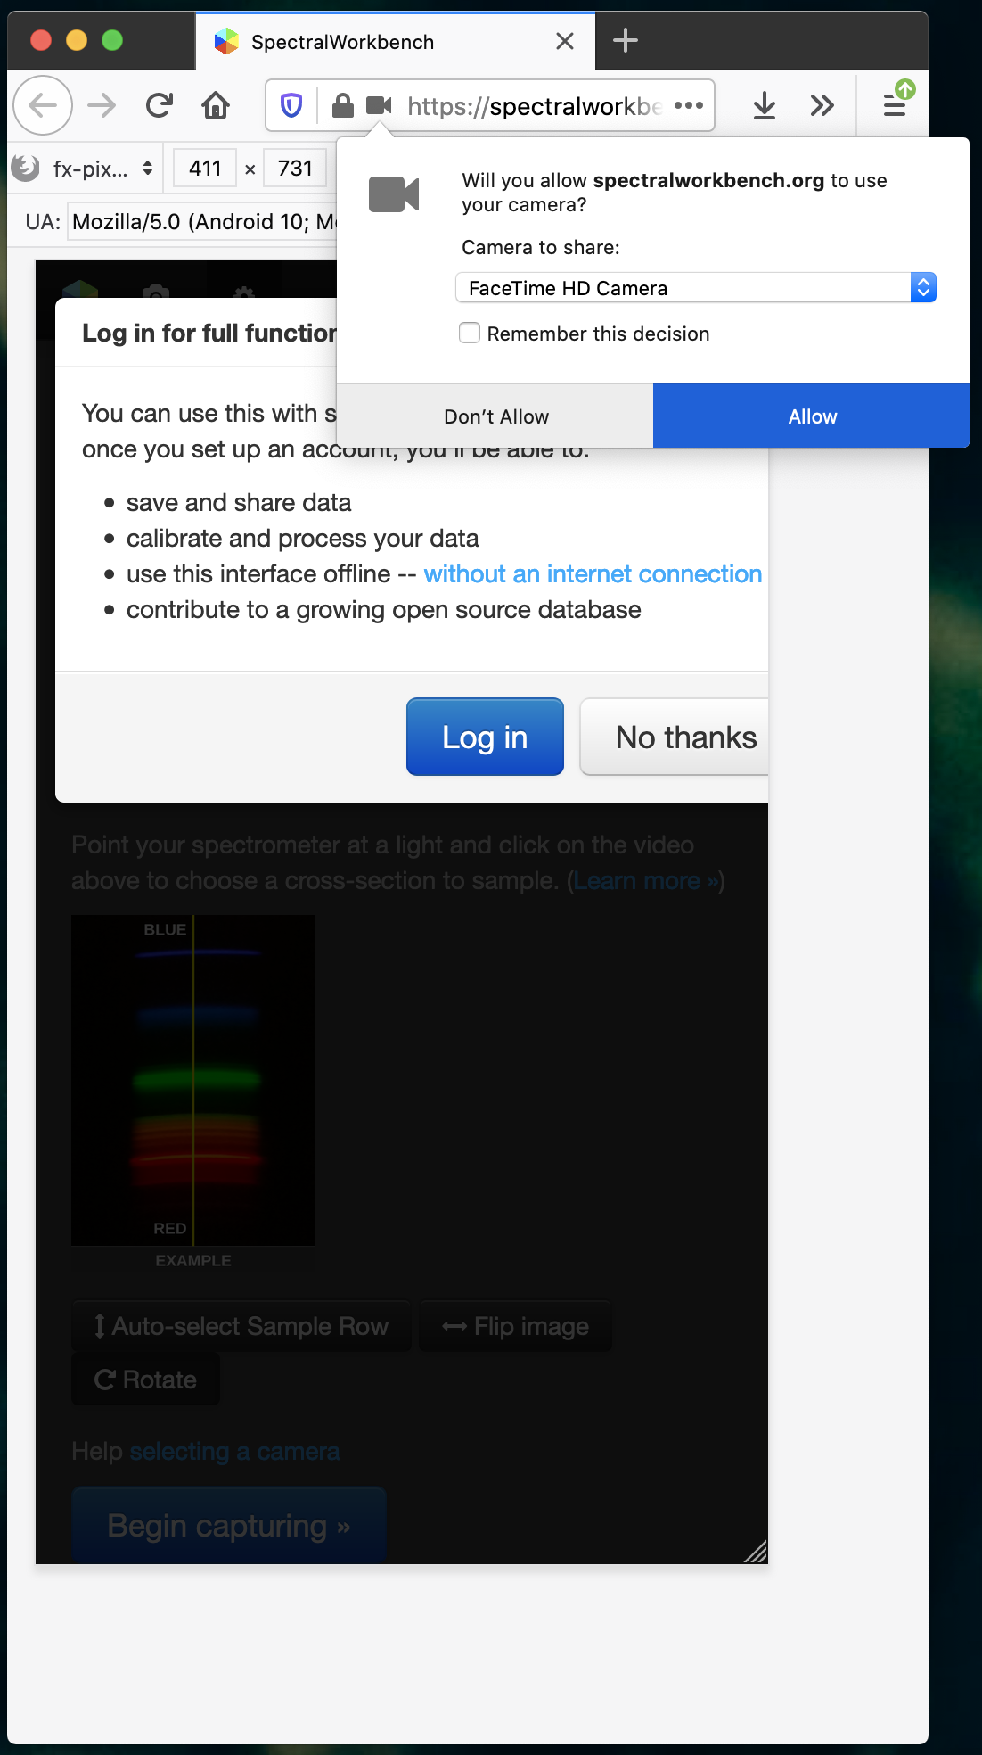Open the downloads panel
Viewport: 982px width, 1755px height.
pyautogui.click(x=765, y=105)
